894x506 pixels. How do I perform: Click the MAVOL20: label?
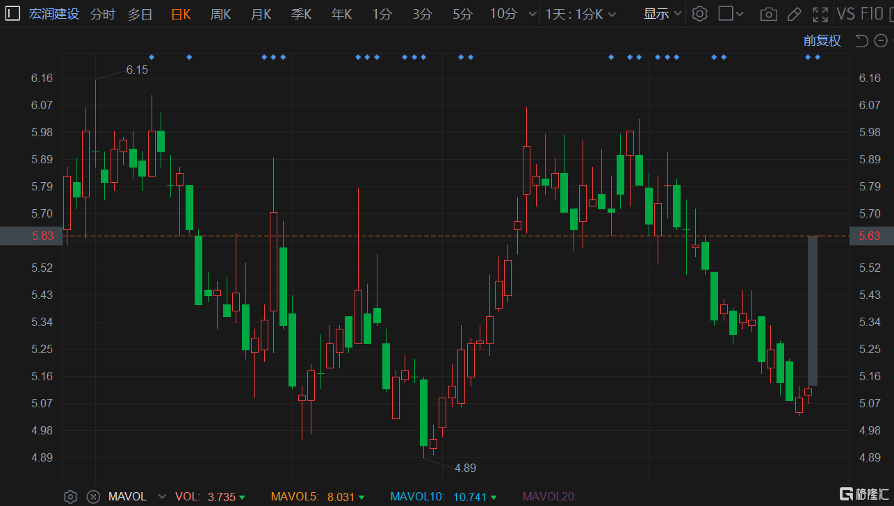click(549, 496)
